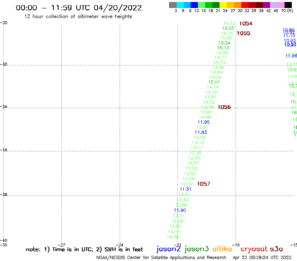Click the wave height value 13.02
The image size is (297, 261).
(187, 184)
